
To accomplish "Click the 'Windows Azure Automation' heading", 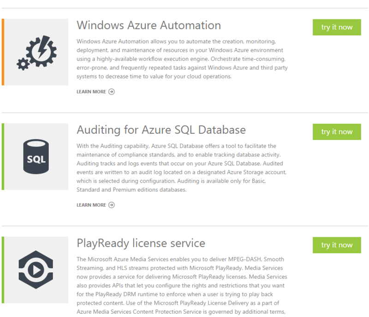I will click(x=149, y=25).
